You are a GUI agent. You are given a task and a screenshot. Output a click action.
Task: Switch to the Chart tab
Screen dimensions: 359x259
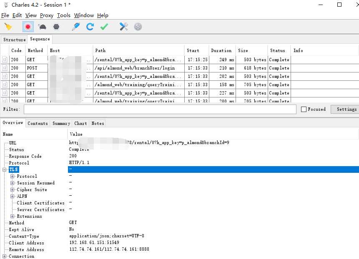pyautogui.click(x=80, y=123)
